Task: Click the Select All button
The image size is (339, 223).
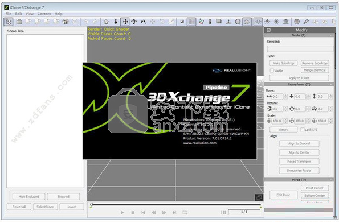Action: pyautogui.click(x=19, y=207)
